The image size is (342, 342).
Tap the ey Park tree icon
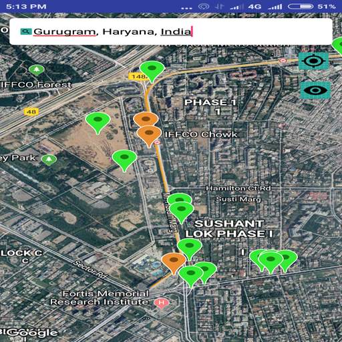click(x=49, y=160)
